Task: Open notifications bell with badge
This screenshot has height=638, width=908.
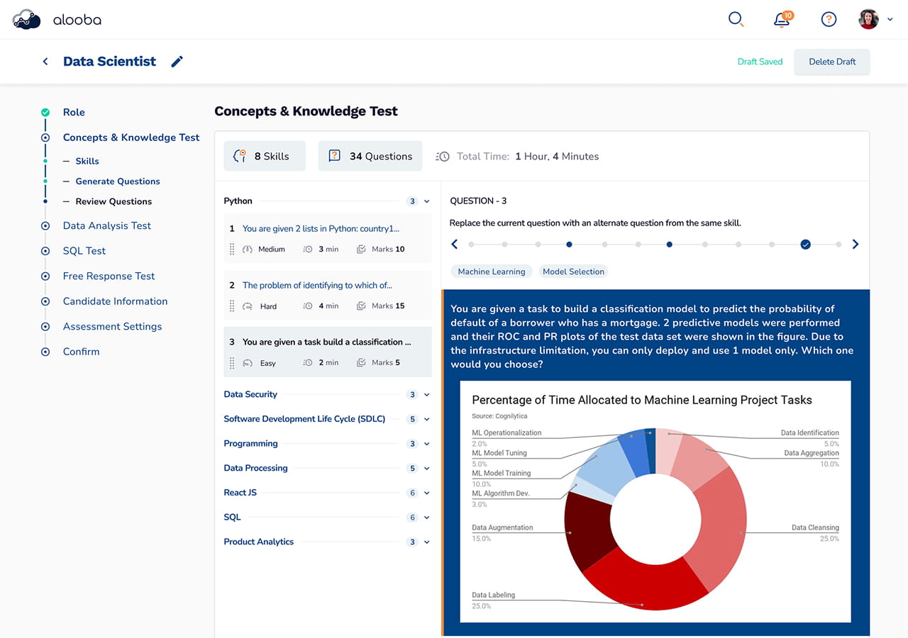Action: click(x=782, y=19)
